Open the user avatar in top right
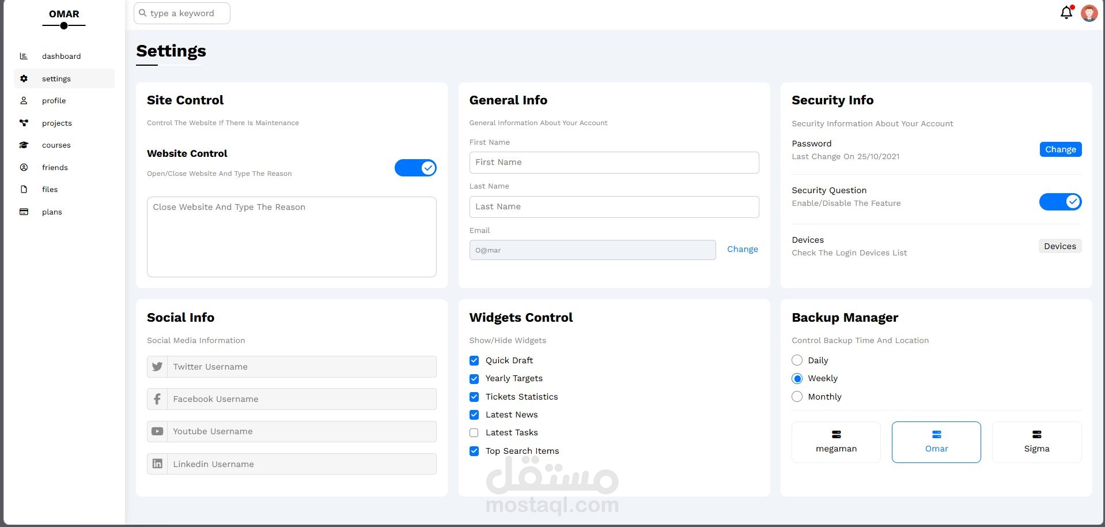Image resolution: width=1105 pixels, height=527 pixels. [1089, 13]
